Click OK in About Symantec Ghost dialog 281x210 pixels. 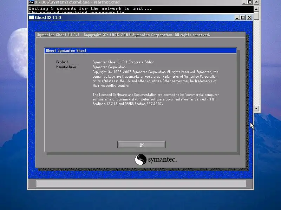[x=142, y=145]
